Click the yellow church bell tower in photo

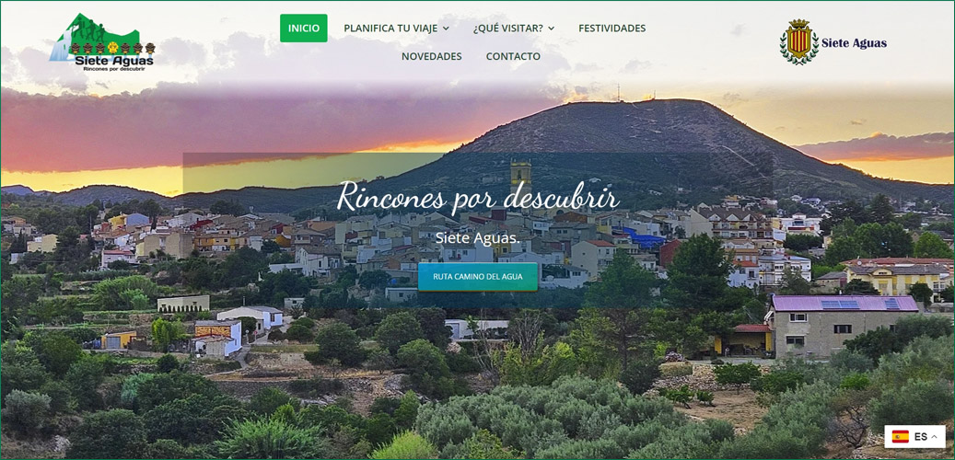[x=520, y=175]
